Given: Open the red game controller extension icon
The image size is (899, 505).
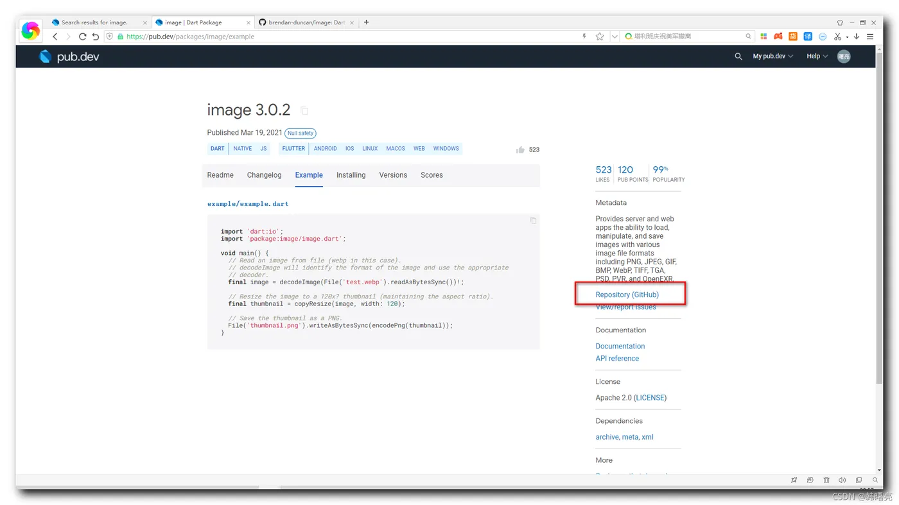Looking at the screenshot, I should pos(778,37).
